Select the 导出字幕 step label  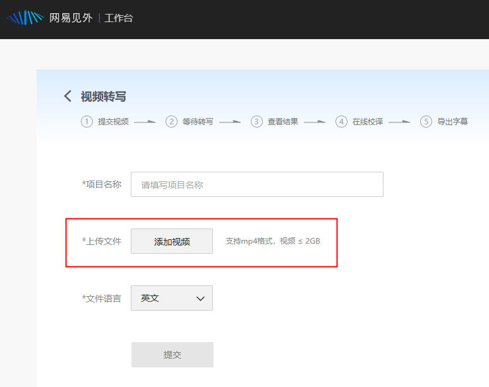click(x=452, y=122)
